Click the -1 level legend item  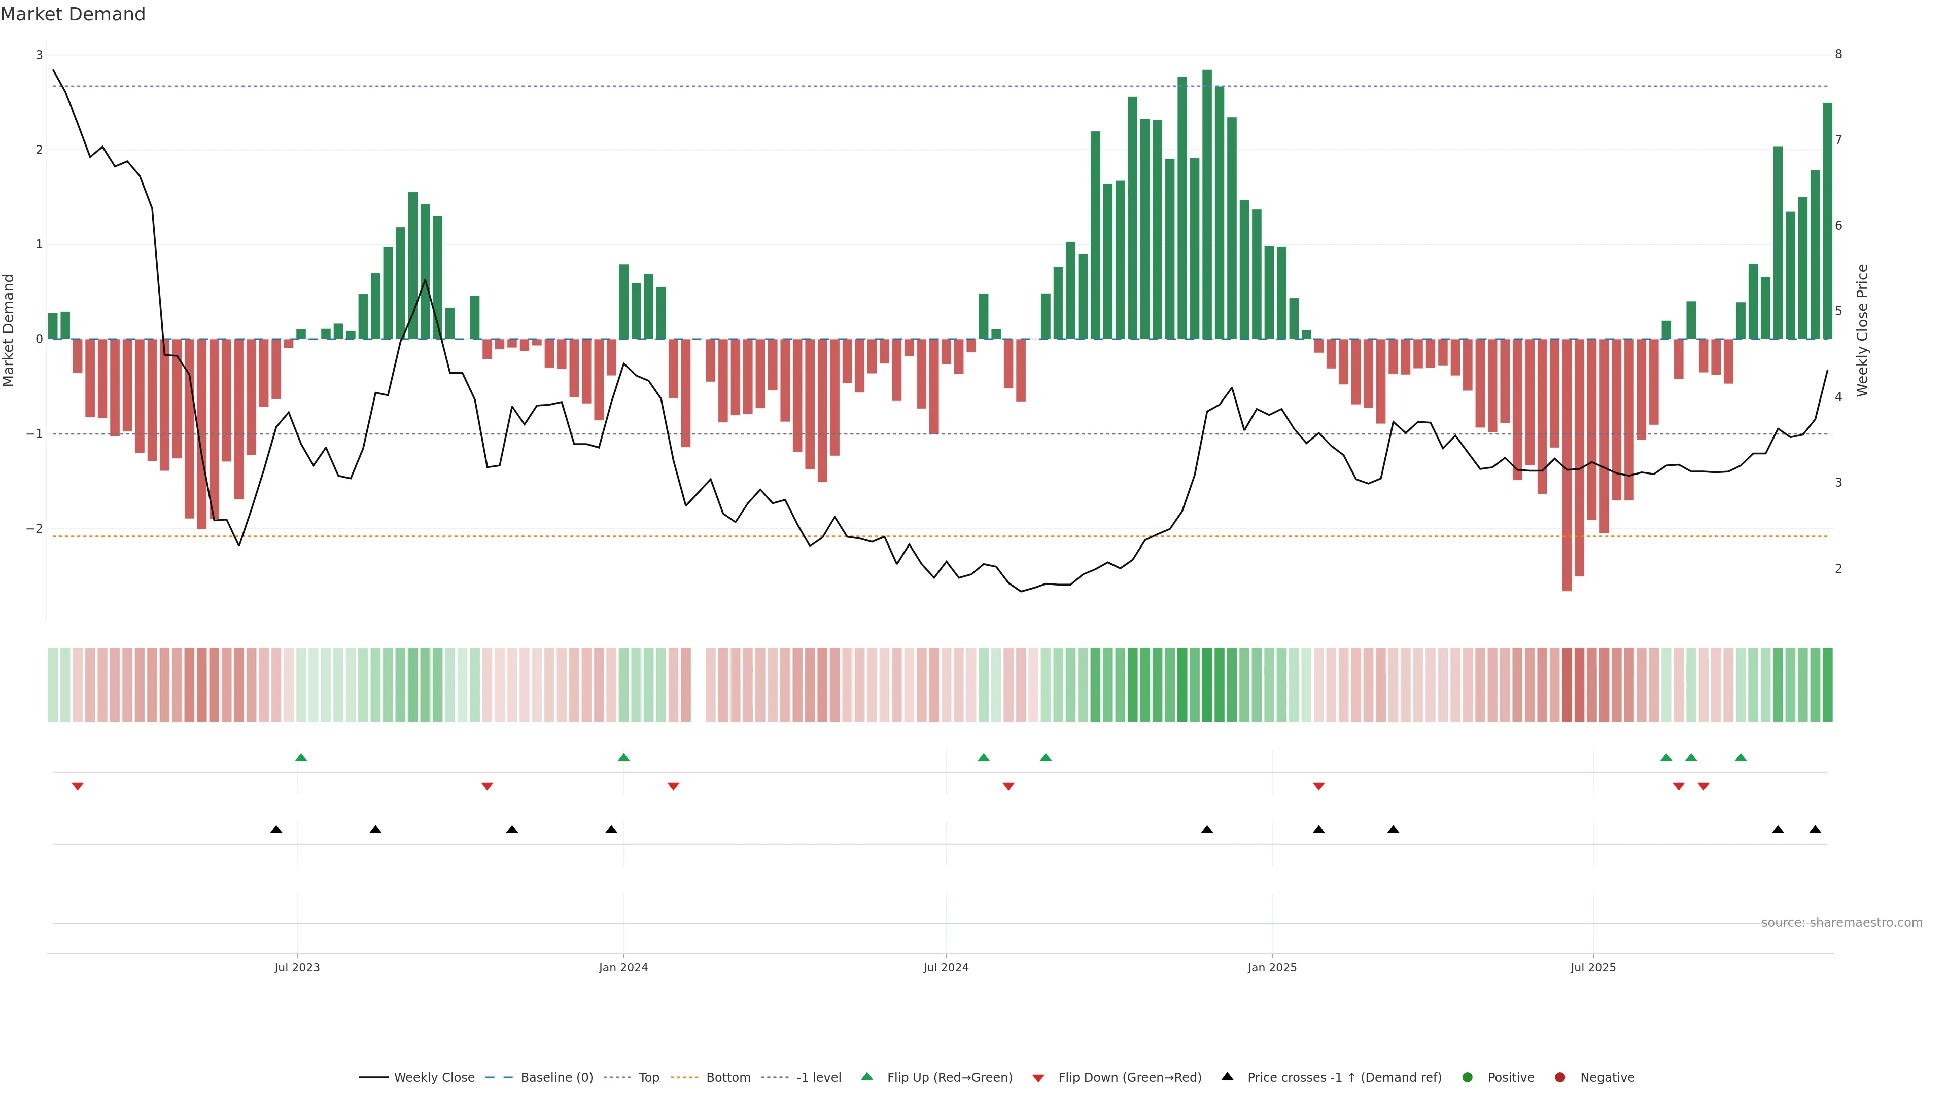818,1078
